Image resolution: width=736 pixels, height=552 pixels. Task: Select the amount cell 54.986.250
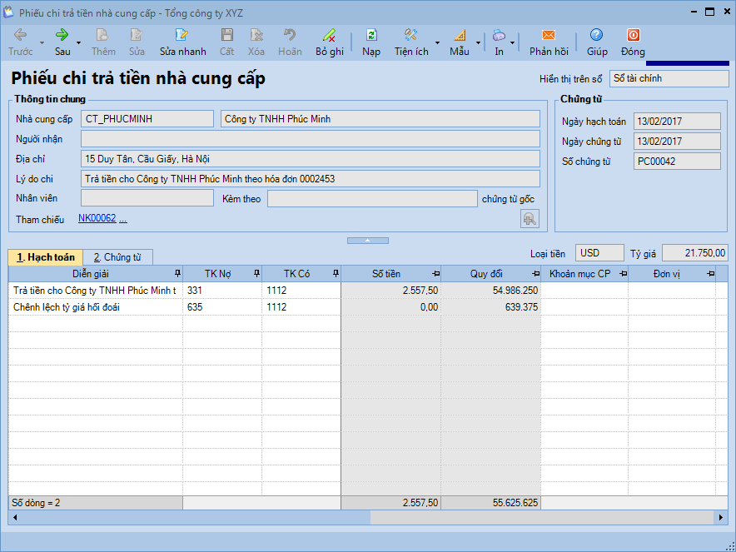point(491,291)
